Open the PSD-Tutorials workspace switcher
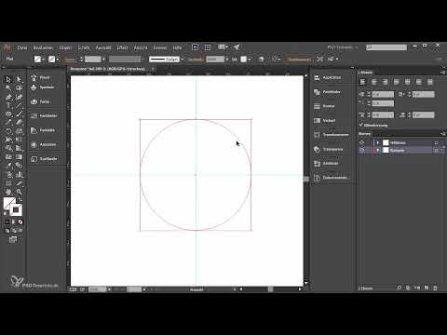447x335 pixels. pos(343,47)
